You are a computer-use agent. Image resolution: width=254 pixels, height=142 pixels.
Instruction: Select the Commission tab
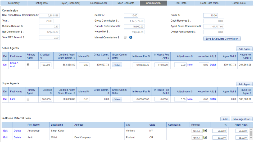coord(153,3)
